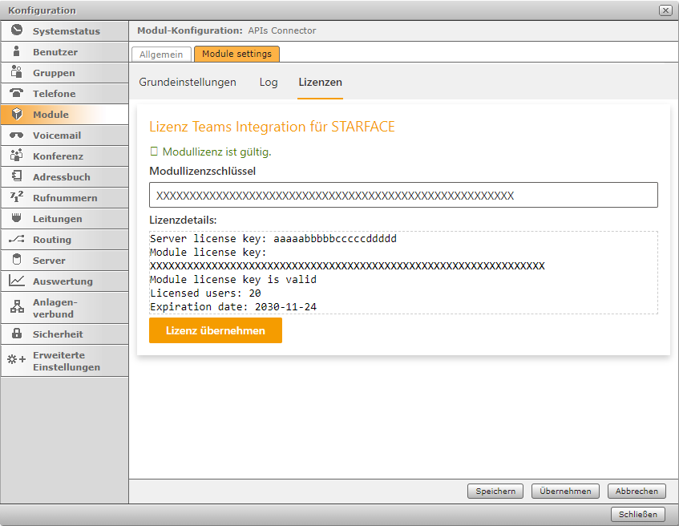Click the Telefone handset icon
The image size is (679, 526).
pos(17,93)
